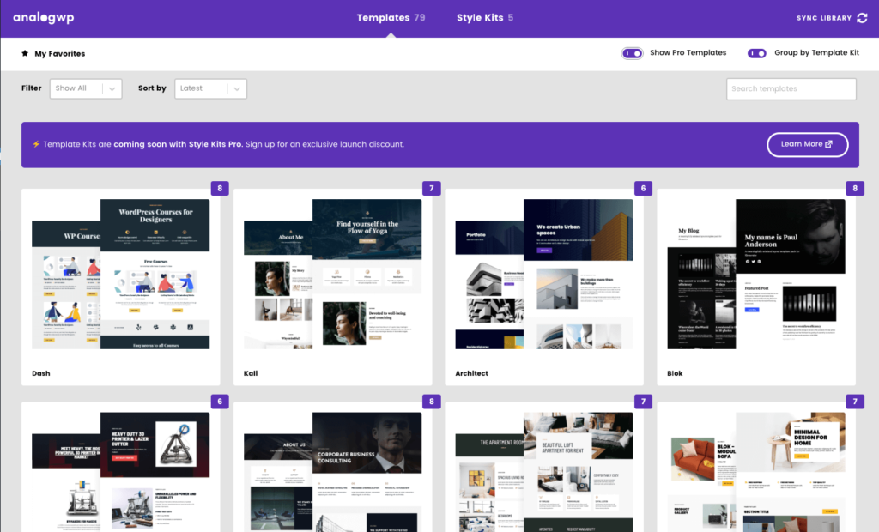Viewport: 879px width, 532px height.
Task: Click the Dash kit title
Action: (x=41, y=373)
